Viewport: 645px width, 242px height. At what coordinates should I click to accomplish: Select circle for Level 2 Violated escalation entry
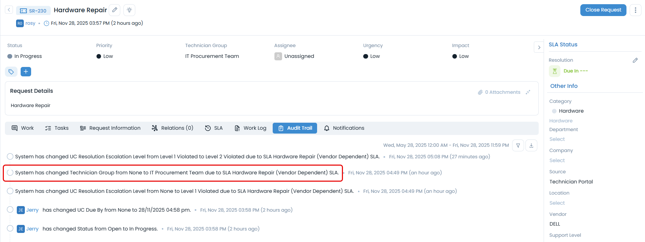click(10, 157)
